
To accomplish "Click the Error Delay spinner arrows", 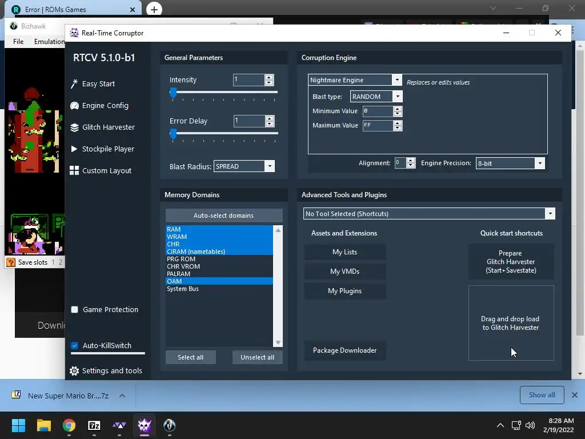I will tap(270, 121).
